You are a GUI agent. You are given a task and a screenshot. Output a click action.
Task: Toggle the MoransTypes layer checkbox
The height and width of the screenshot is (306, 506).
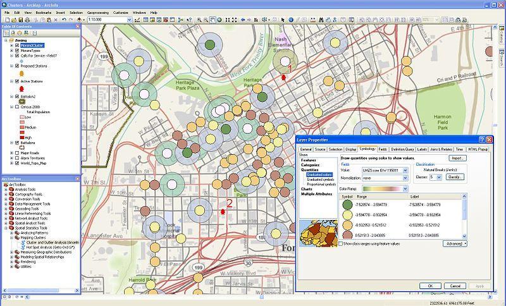pyautogui.click(x=17, y=51)
